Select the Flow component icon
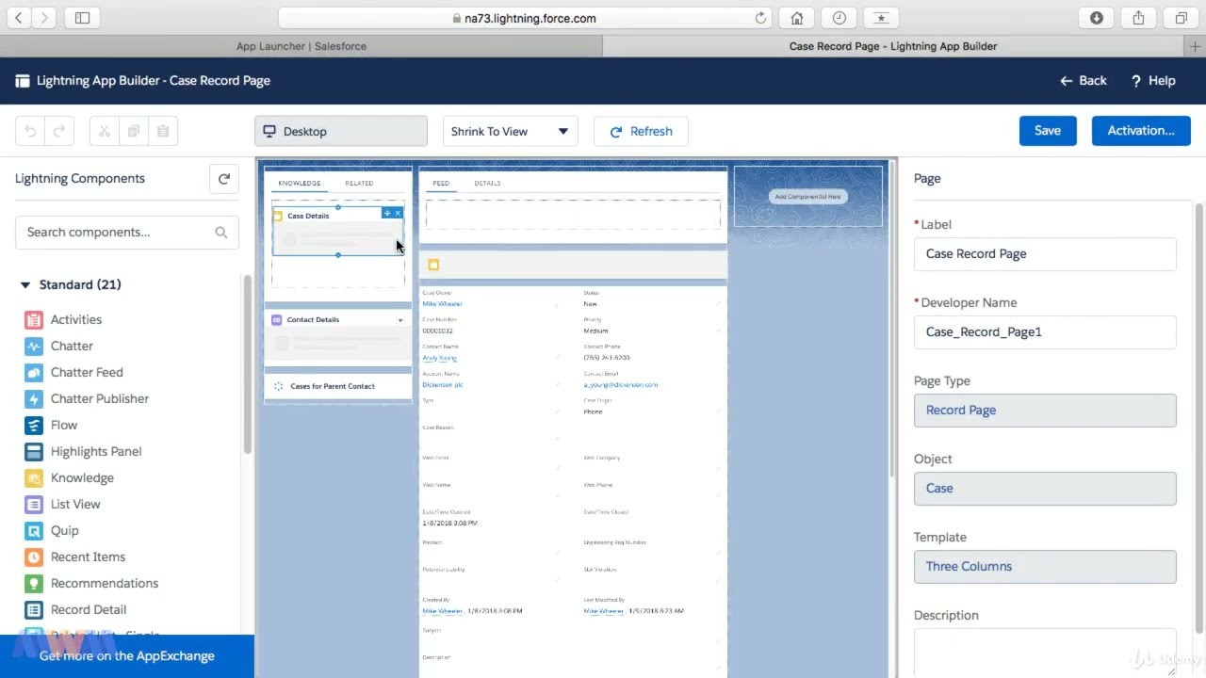Image resolution: width=1206 pixels, height=678 pixels. 34,426
